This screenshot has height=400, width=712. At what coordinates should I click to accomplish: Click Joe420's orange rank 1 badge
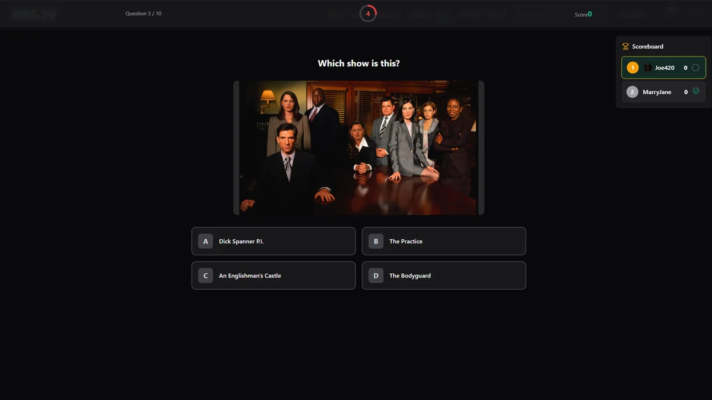point(632,68)
